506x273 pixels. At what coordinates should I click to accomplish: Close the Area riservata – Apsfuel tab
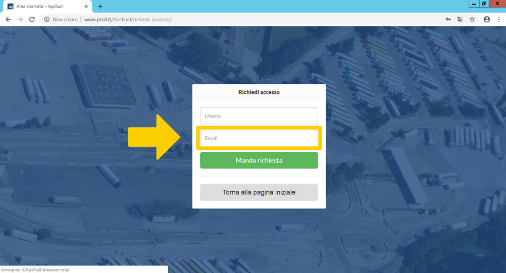(x=86, y=7)
